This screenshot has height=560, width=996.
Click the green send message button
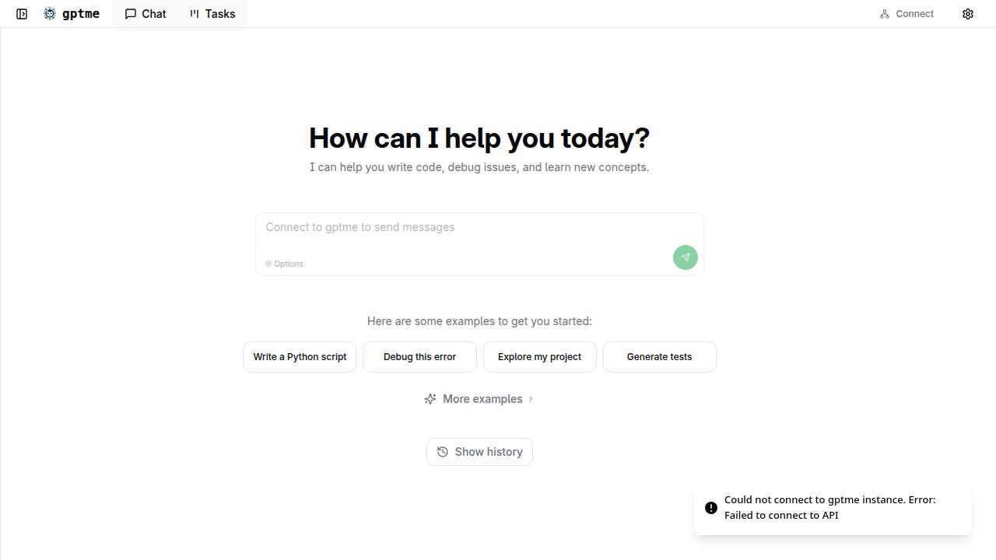point(685,257)
